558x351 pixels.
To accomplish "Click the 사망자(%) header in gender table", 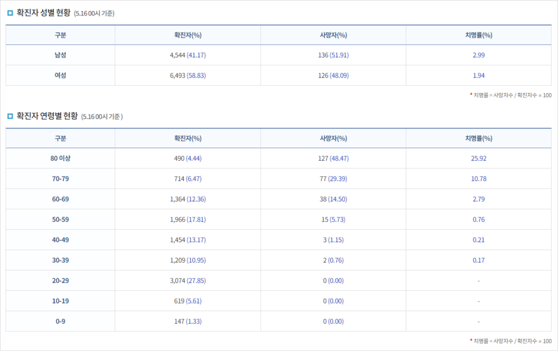I will click(x=333, y=35).
